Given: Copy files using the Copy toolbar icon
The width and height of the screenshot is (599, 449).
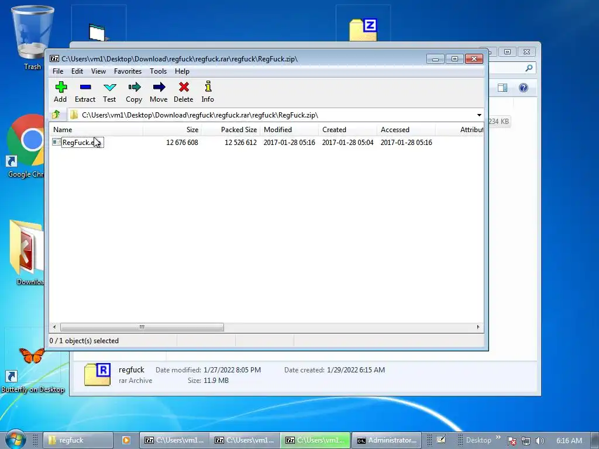Looking at the screenshot, I should (x=134, y=87).
